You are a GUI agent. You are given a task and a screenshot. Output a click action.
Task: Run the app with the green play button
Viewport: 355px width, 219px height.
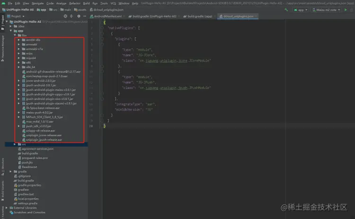point(346,10)
